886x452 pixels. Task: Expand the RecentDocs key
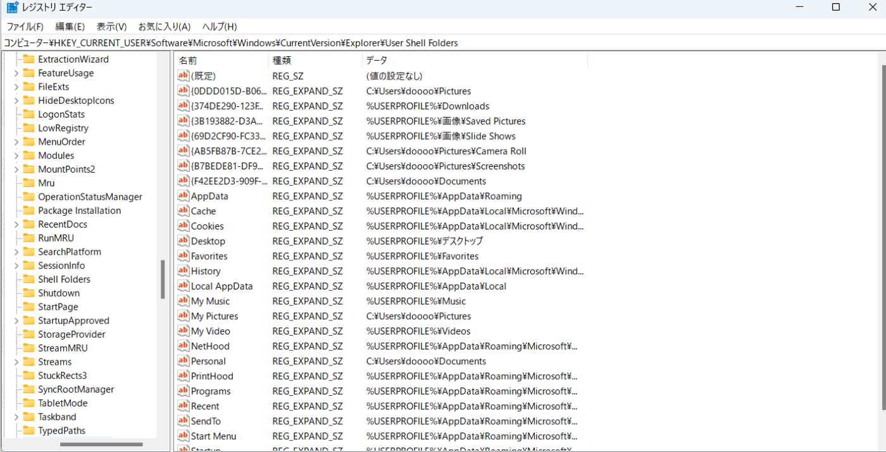16,224
